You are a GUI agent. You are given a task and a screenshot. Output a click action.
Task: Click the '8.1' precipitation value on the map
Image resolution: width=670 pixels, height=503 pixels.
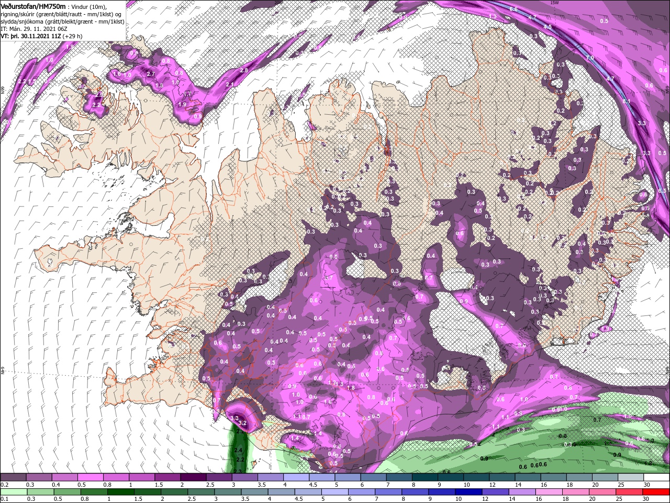627,101
